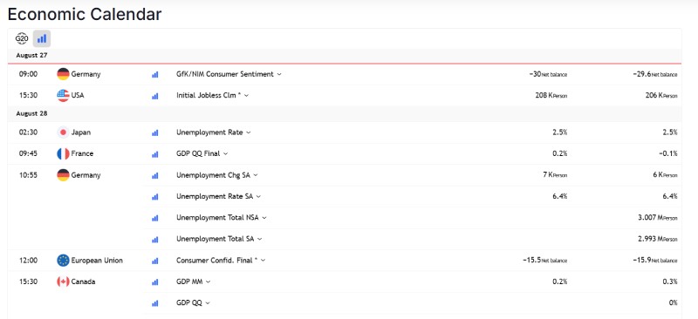
Task: Click the Economic Calendar heading
Action: (85, 14)
